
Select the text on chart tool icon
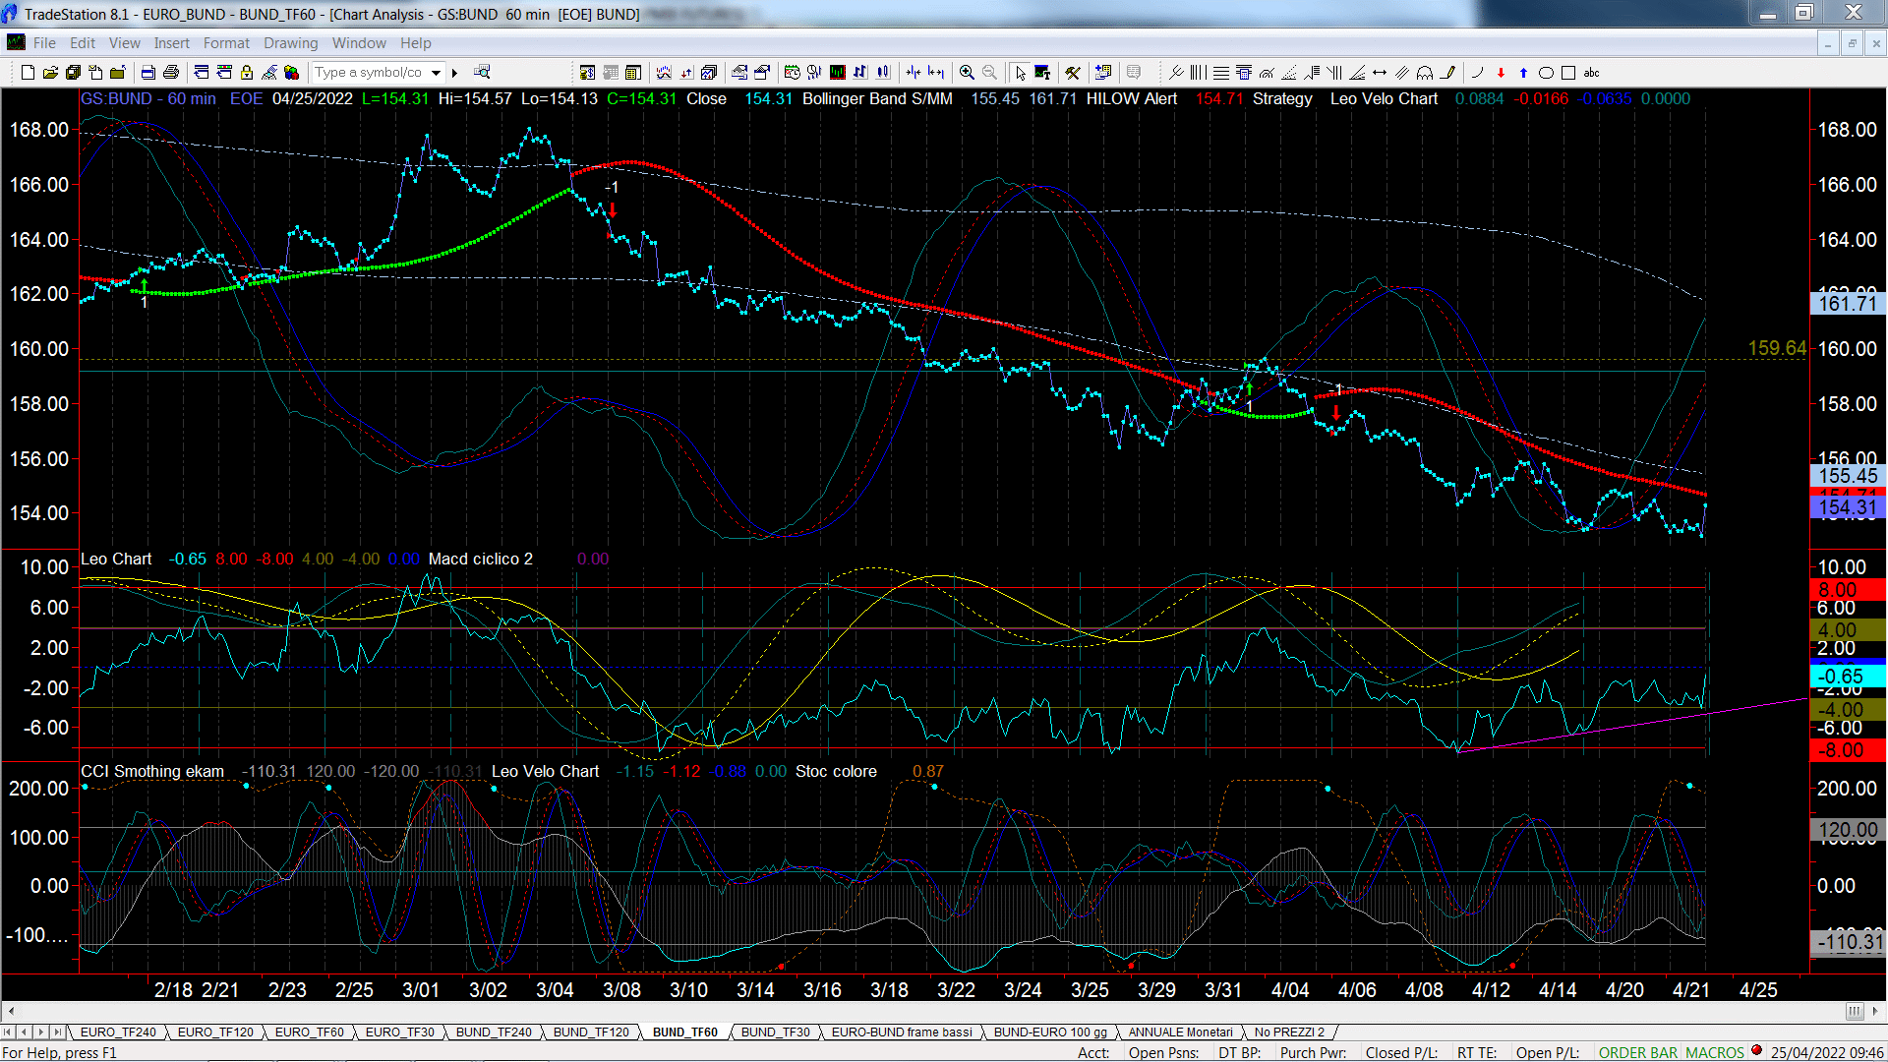pos(1042,73)
